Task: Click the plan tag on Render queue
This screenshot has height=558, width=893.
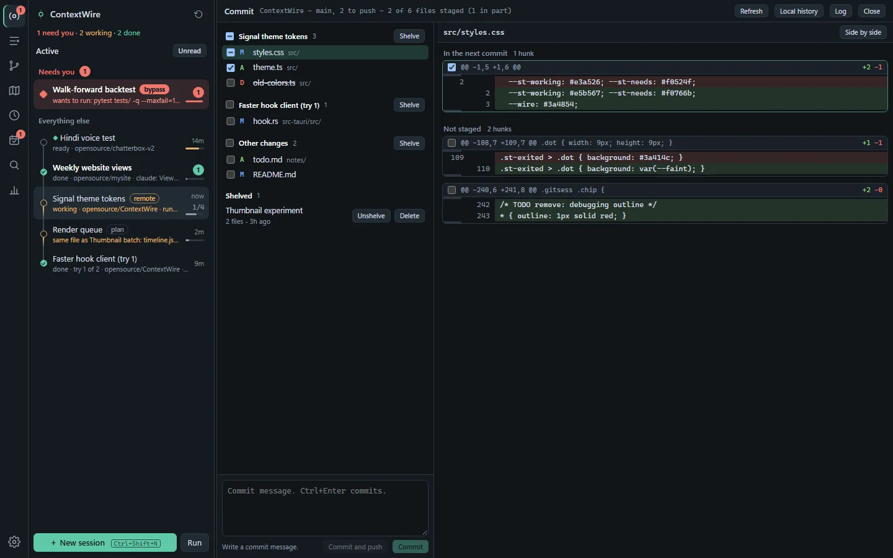Action: pyautogui.click(x=117, y=229)
